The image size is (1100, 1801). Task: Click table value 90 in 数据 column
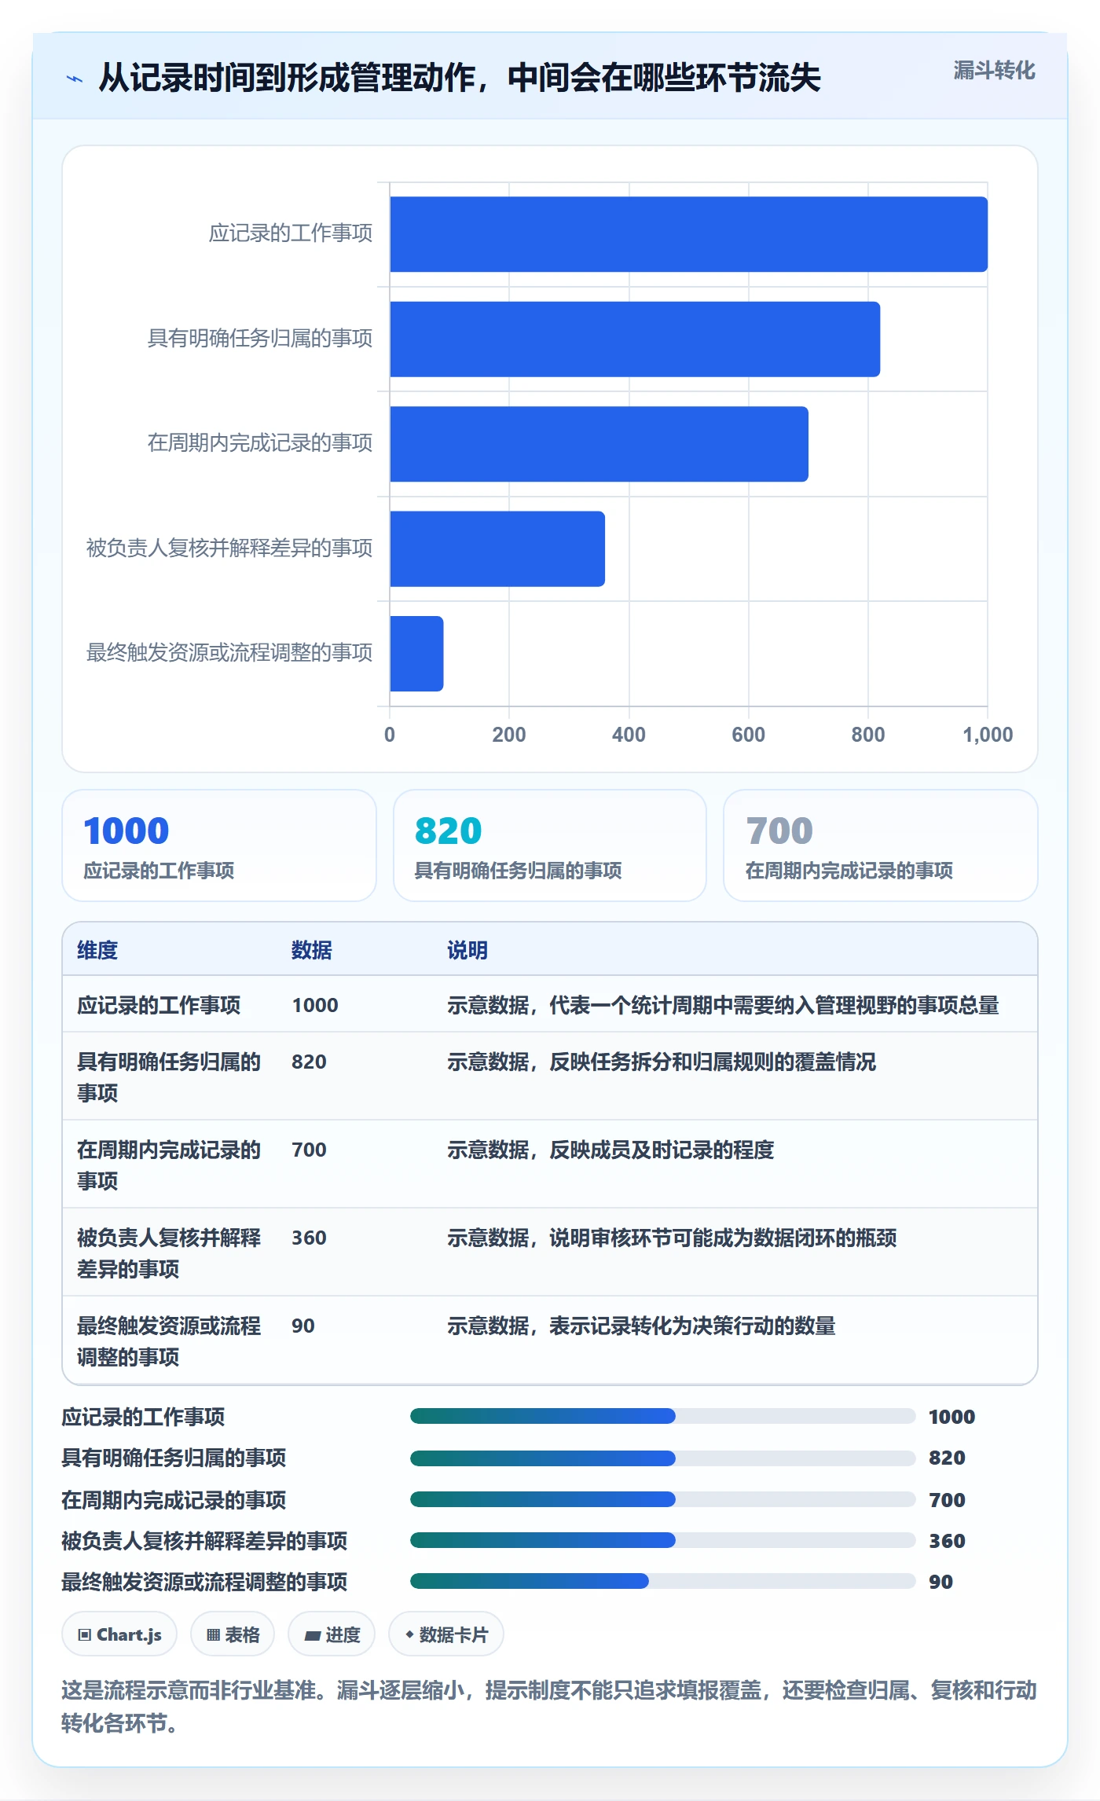coord(303,1326)
